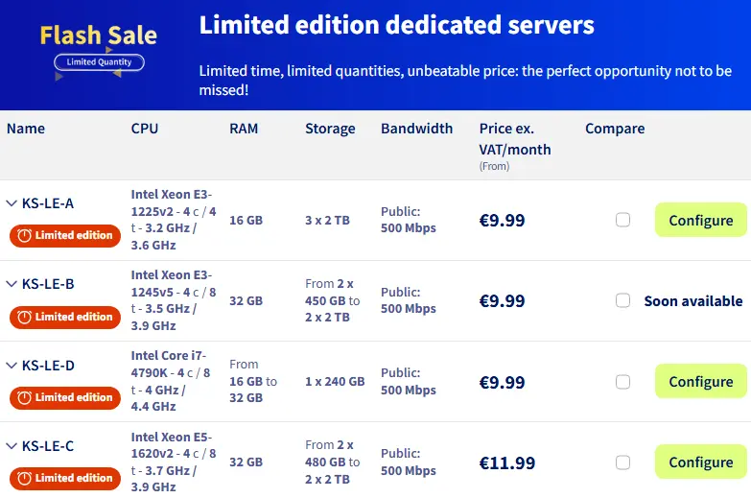Screen dimensions: 751x498
Task: Click the 16 GB RAM cell of KS-LE-A
Action: click(246, 221)
